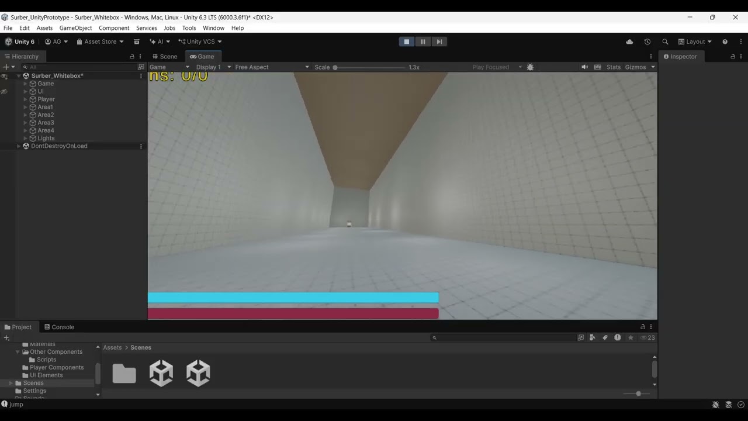The height and width of the screenshot is (421, 748).
Task: Click the global search magnifier icon
Action: pyautogui.click(x=665, y=42)
